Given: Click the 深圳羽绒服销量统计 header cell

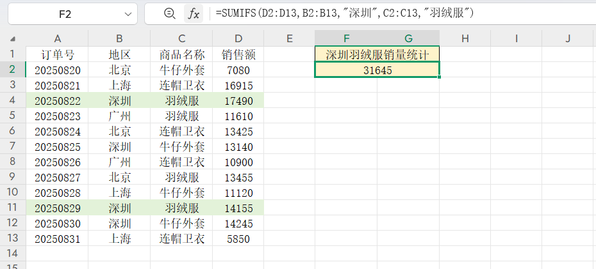Looking at the screenshot, I should 377,54.
